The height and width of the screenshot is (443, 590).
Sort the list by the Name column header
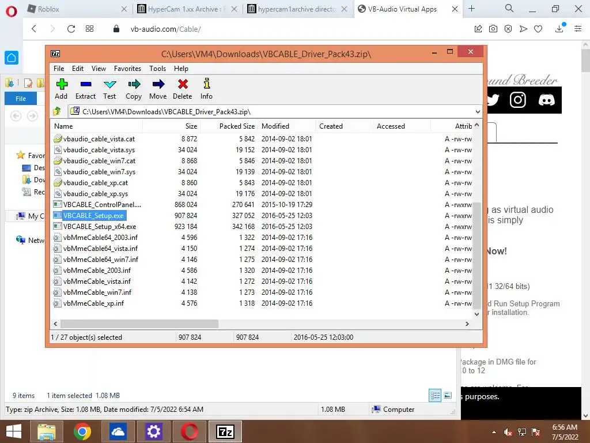point(97,126)
